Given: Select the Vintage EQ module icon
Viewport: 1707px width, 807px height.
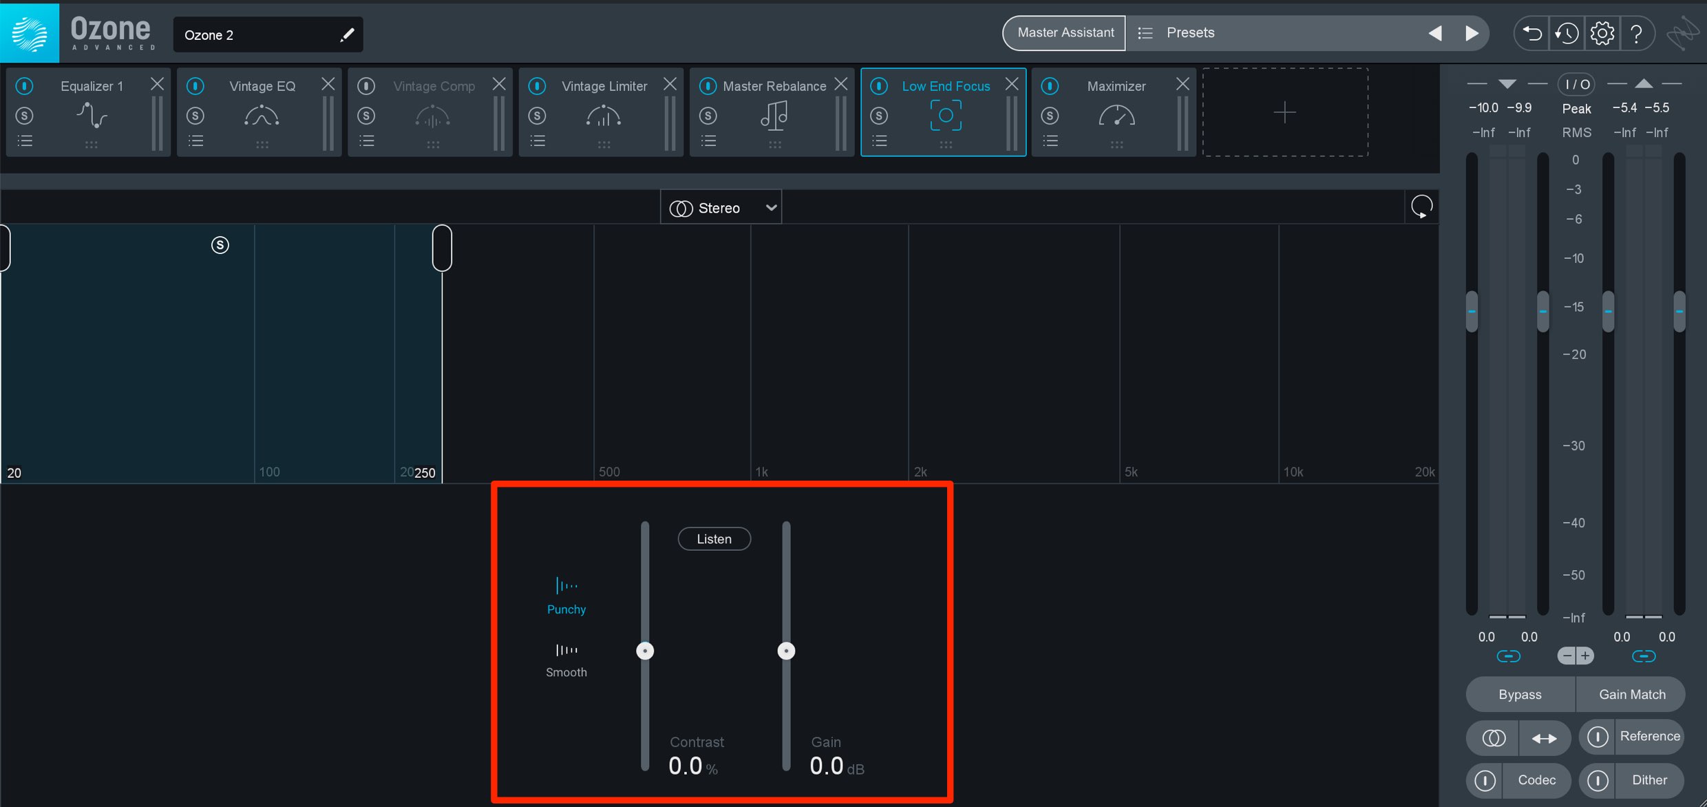Looking at the screenshot, I should [x=262, y=116].
